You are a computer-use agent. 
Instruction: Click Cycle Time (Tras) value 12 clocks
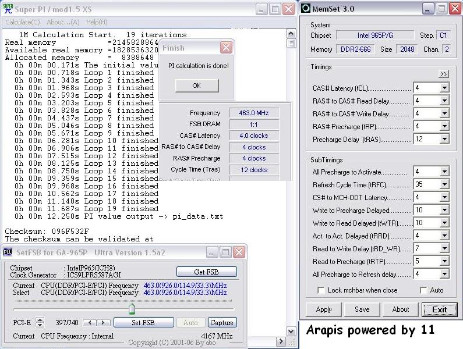(254, 170)
